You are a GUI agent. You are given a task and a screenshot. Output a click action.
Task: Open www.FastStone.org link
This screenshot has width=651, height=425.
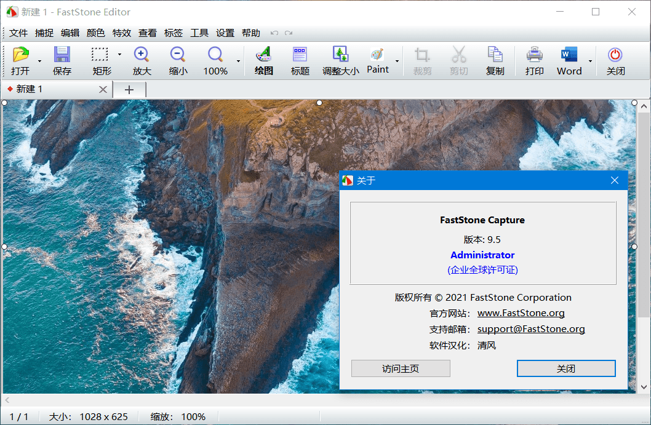(x=521, y=313)
